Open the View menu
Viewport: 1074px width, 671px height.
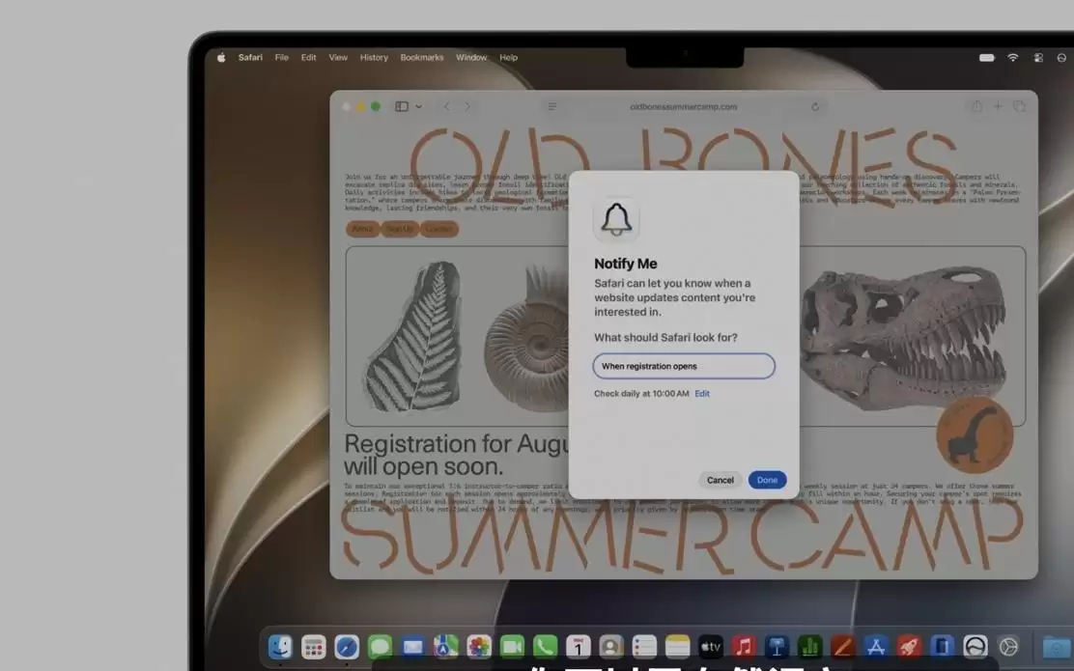338,58
